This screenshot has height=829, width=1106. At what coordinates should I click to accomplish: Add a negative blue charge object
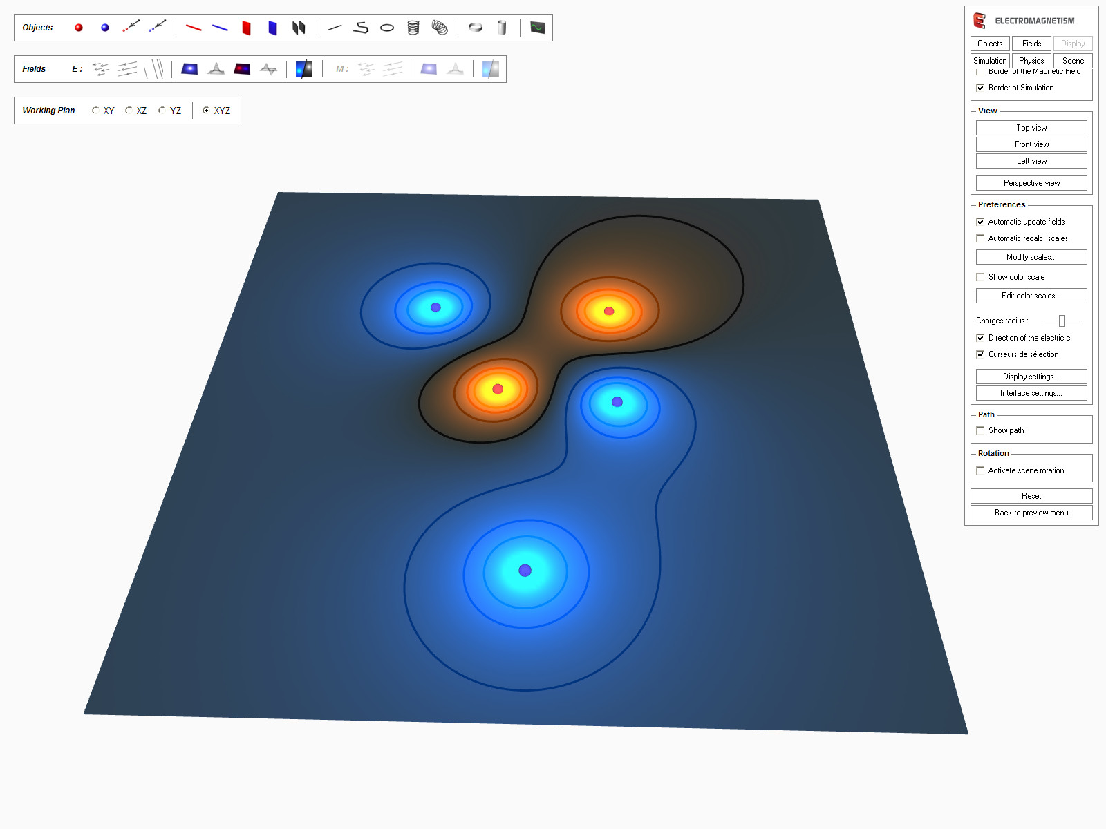(x=104, y=28)
